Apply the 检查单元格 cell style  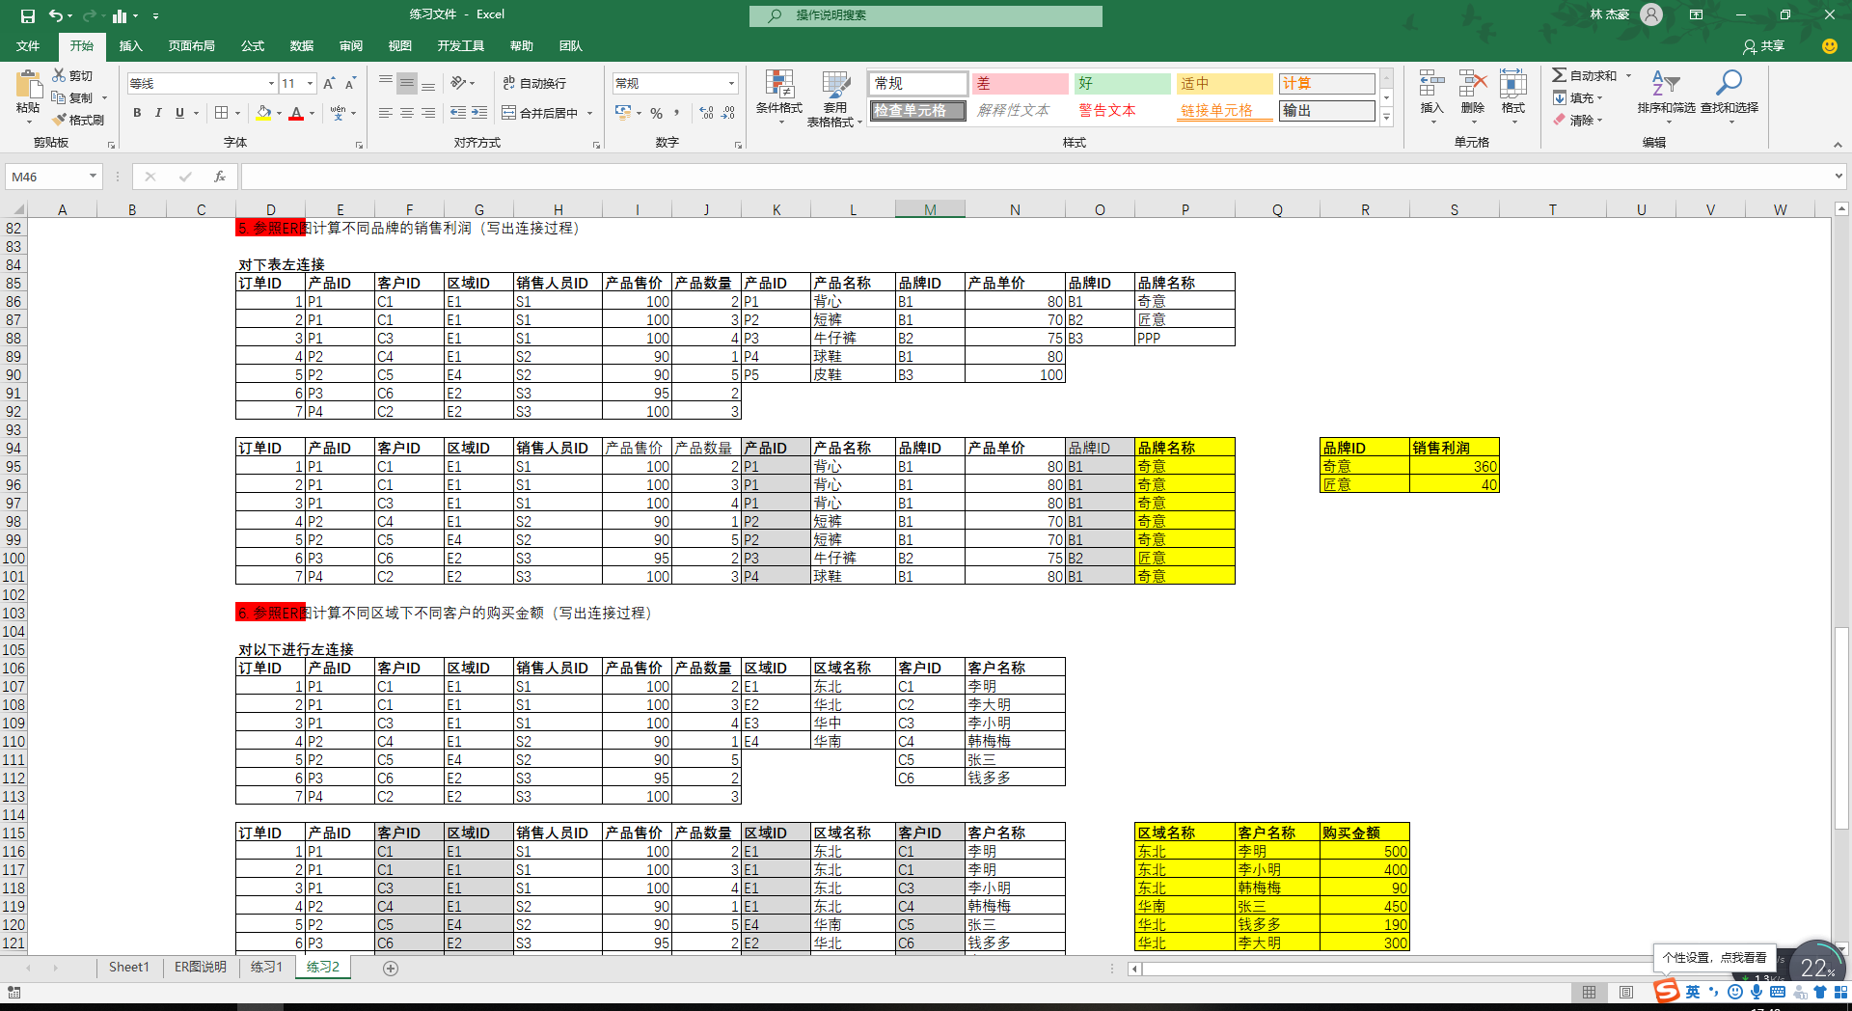tap(917, 111)
